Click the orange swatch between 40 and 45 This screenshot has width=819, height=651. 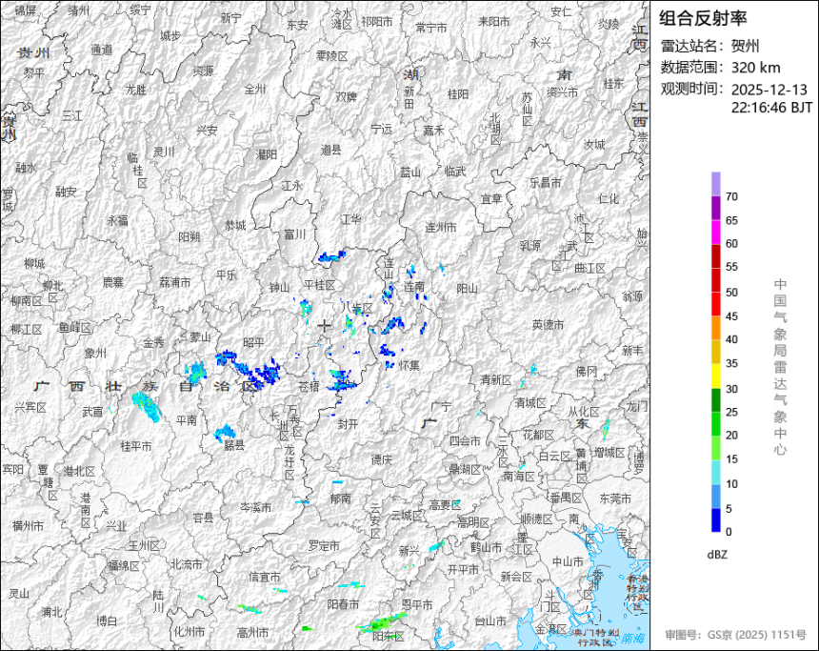pos(715,328)
